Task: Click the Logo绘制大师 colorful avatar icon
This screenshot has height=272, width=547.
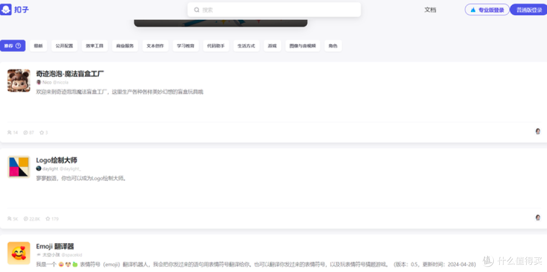Action: (x=19, y=167)
